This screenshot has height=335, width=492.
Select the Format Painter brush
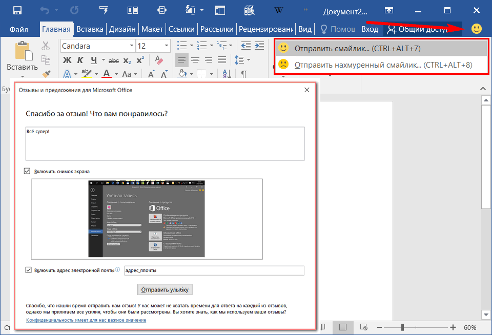tap(46, 74)
